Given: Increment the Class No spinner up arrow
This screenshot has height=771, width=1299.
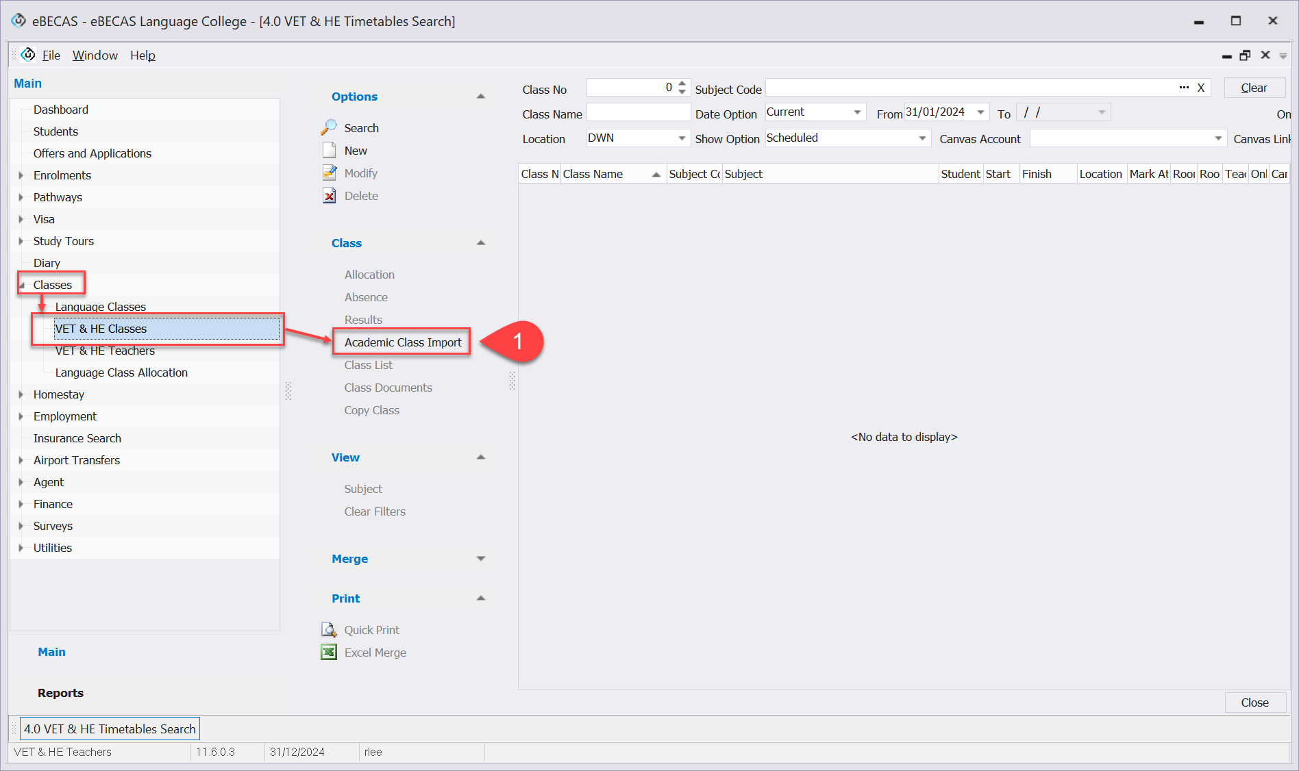Looking at the screenshot, I should coord(682,84).
